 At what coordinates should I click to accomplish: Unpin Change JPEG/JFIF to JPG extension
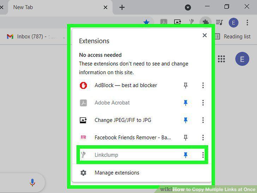(x=186, y=120)
